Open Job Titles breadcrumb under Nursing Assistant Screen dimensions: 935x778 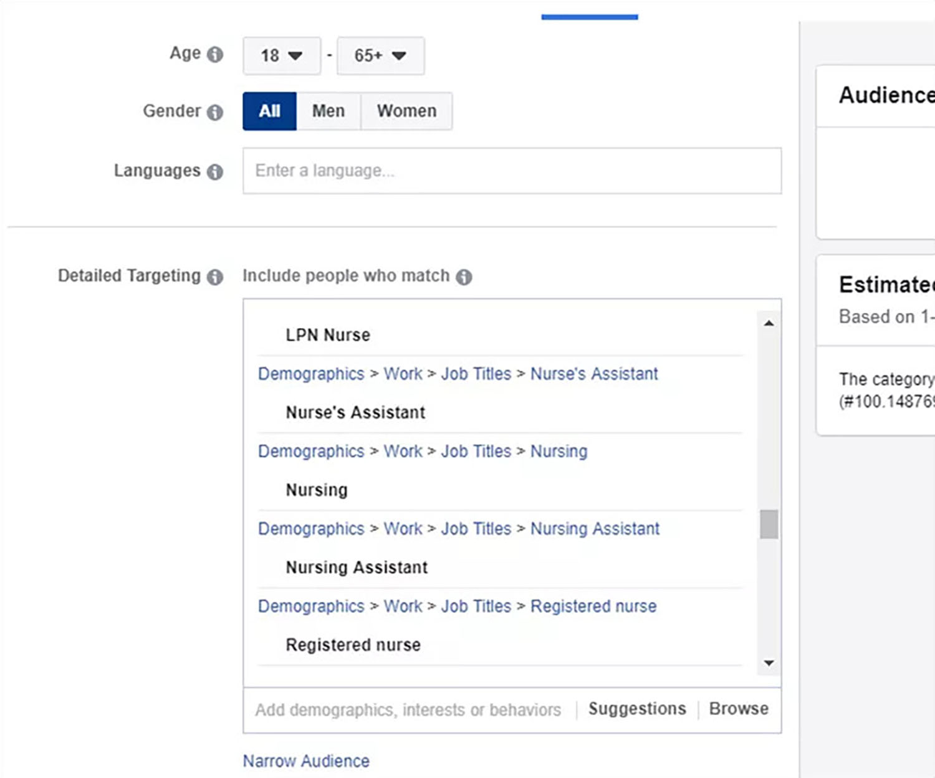[476, 528]
